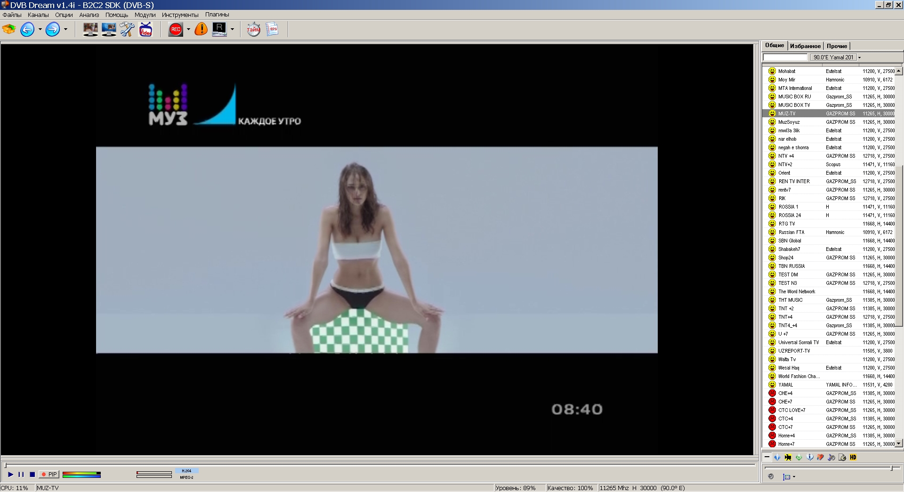This screenshot has width=904, height=492.
Task: Select the Home+7 channel
Action: click(829, 444)
